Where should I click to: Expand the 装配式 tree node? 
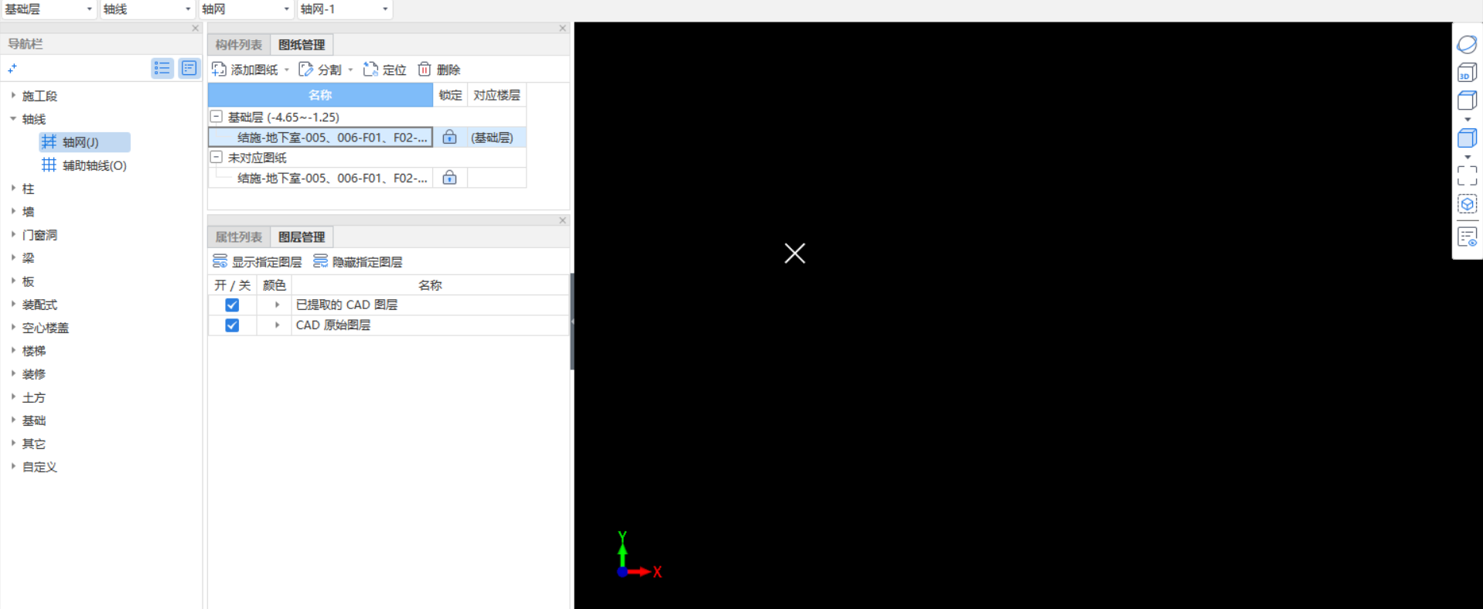coord(13,304)
